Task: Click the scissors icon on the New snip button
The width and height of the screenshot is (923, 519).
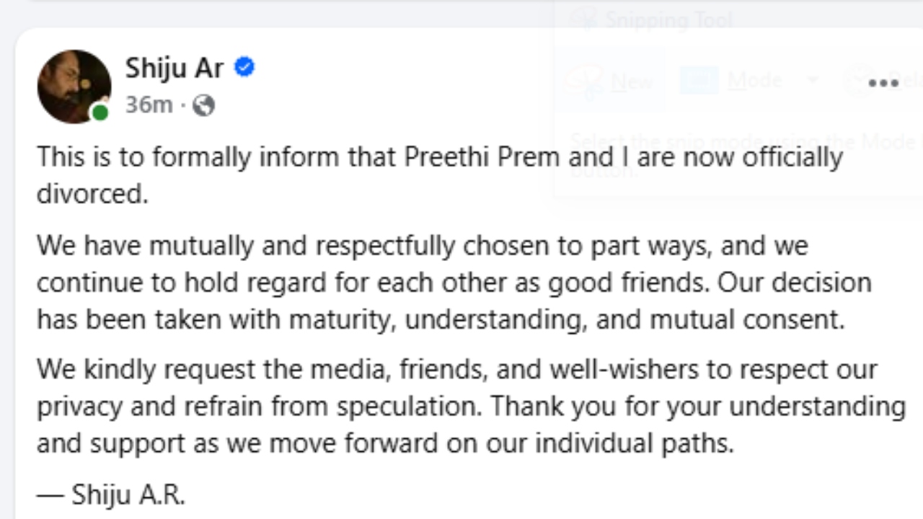Action: [x=585, y=79]
